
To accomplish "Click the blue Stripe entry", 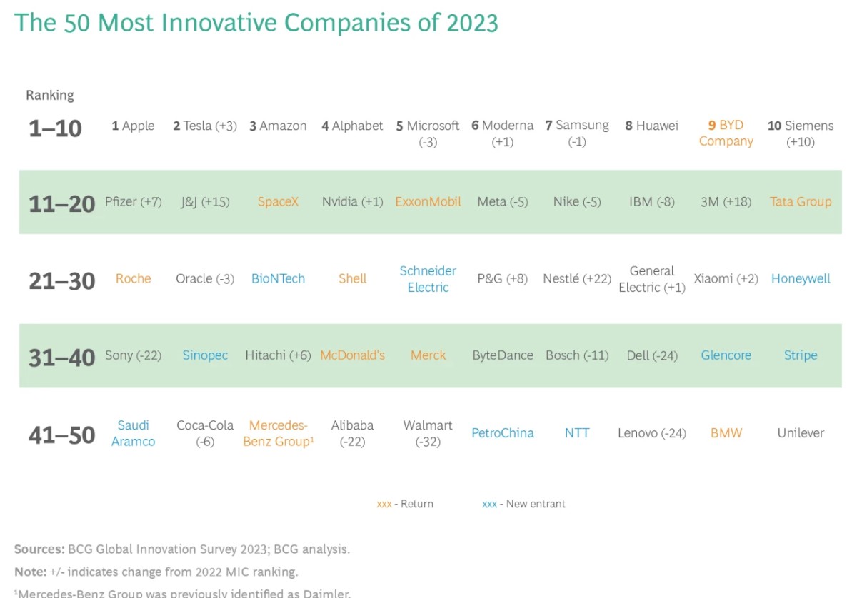I will click(x=800, y=355).
